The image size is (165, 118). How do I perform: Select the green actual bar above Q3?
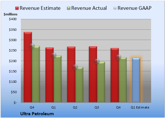point(101,82)
